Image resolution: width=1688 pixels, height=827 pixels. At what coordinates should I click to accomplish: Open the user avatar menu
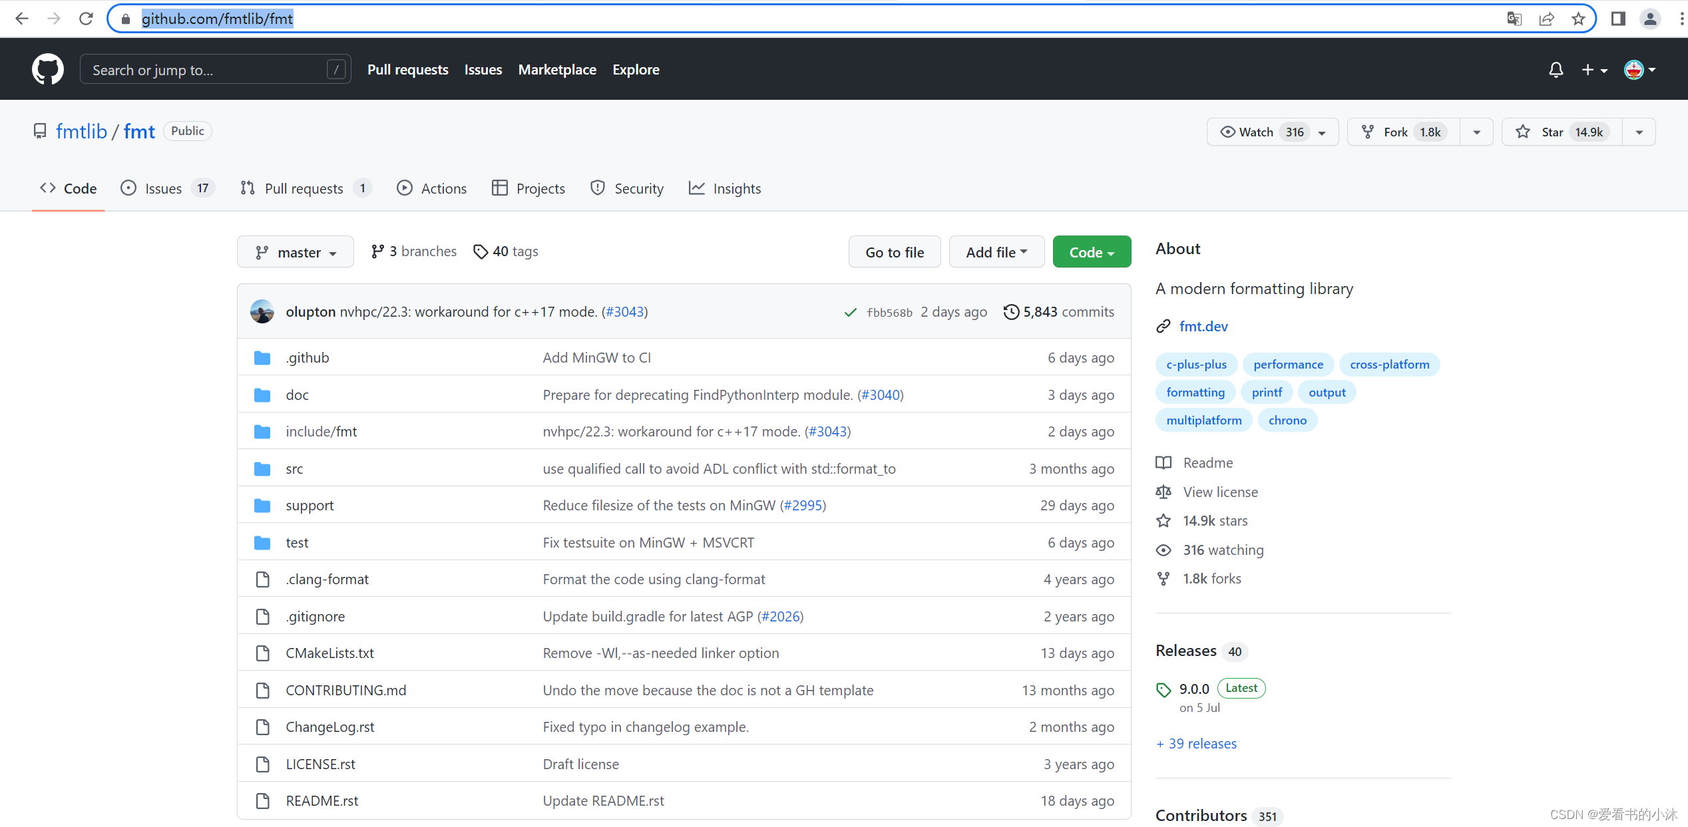coord(1640,70)
